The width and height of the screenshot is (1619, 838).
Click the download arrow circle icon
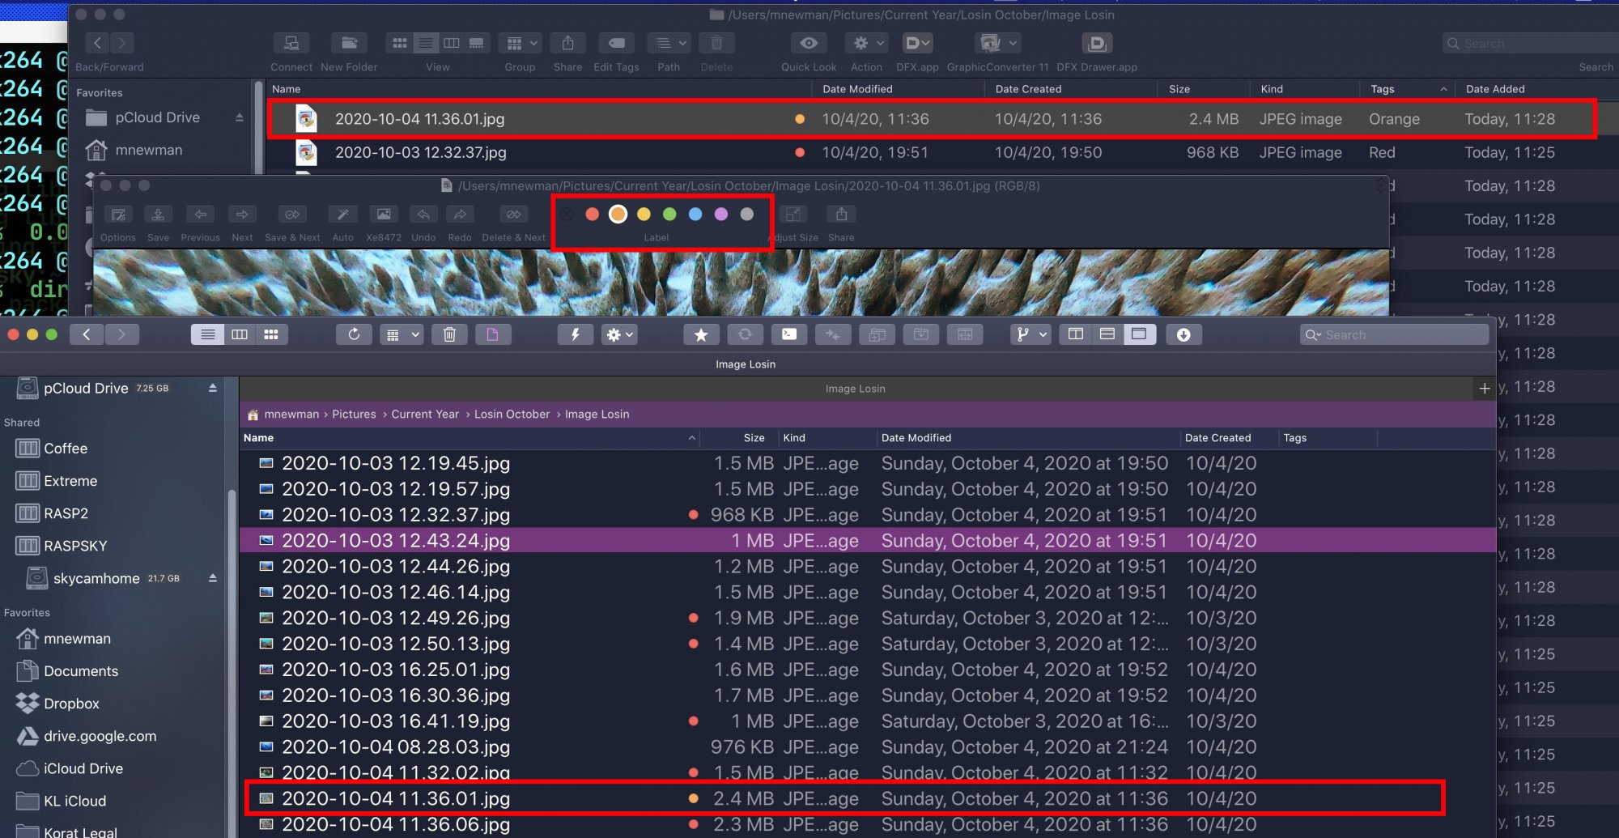coord(1183,334)
